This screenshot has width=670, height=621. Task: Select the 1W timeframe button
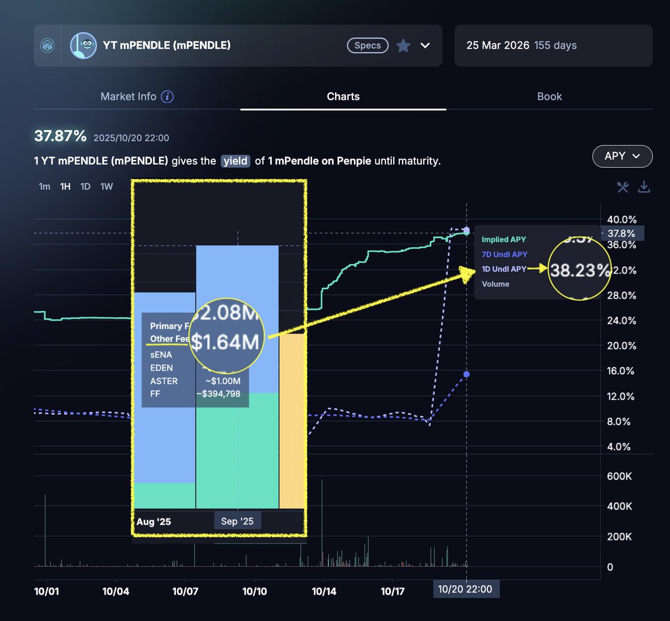[106, 187]
